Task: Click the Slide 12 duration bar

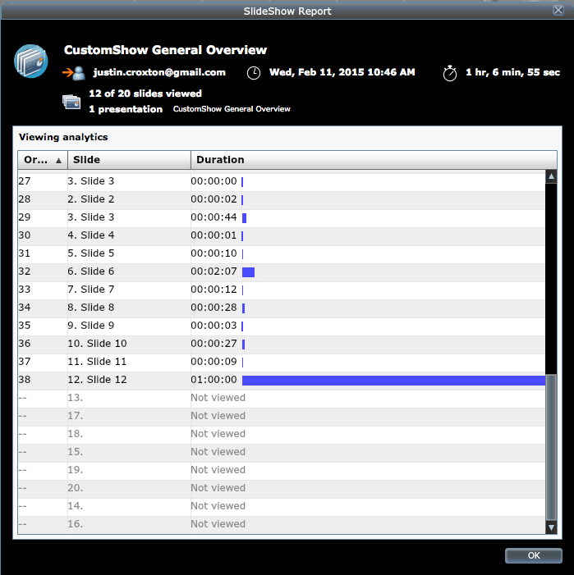Action: [393, 381]
